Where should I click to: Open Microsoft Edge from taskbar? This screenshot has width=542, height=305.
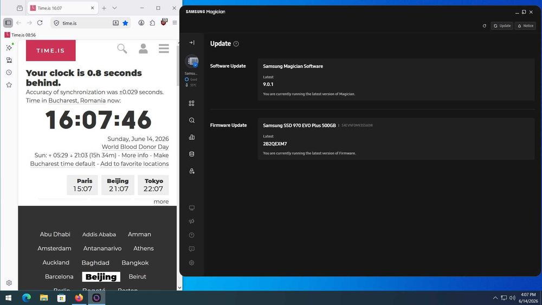[x=26, y=298]
